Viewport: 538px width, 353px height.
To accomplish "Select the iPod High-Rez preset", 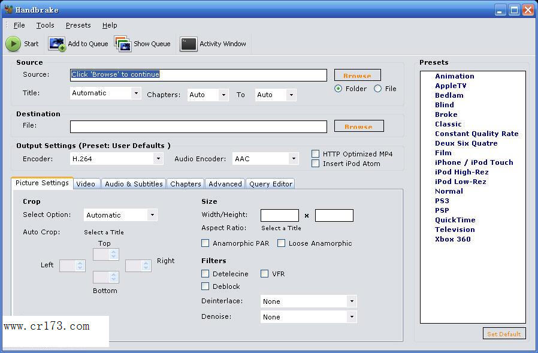I will 461,173.
